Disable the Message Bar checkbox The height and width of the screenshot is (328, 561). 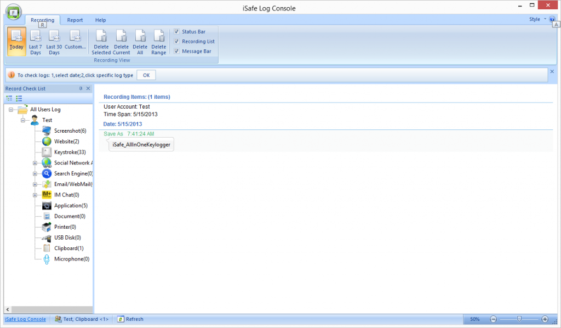(x=176, y=51)
